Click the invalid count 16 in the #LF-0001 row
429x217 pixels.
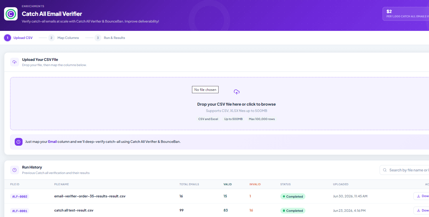click(251, 210)
